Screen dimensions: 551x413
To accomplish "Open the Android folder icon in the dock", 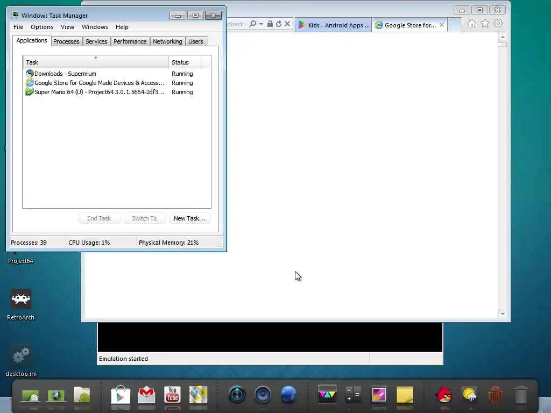I will (x=82, y=395).
